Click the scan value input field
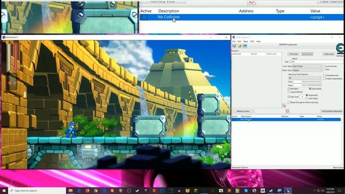The width and height of the screenshot is (345, 194). (x=318, y=62)
